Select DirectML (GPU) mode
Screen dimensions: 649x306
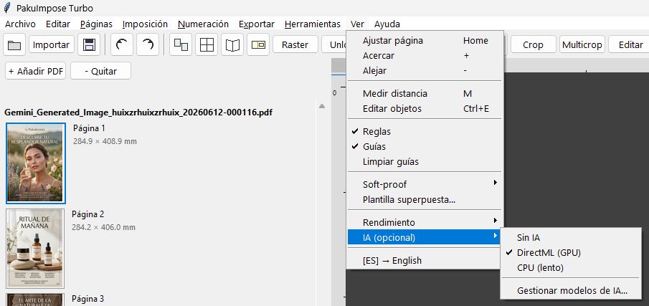570,253
